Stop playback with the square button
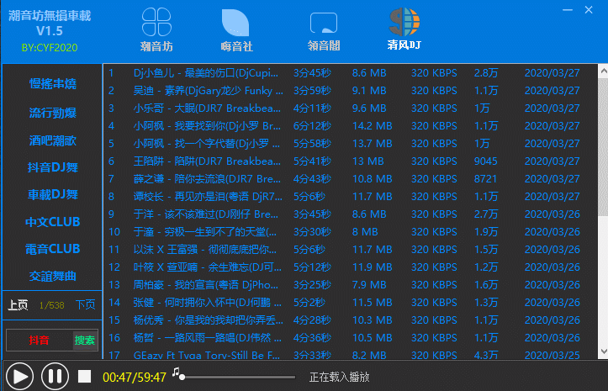The image size is (608, 391). tap(83, 377)
